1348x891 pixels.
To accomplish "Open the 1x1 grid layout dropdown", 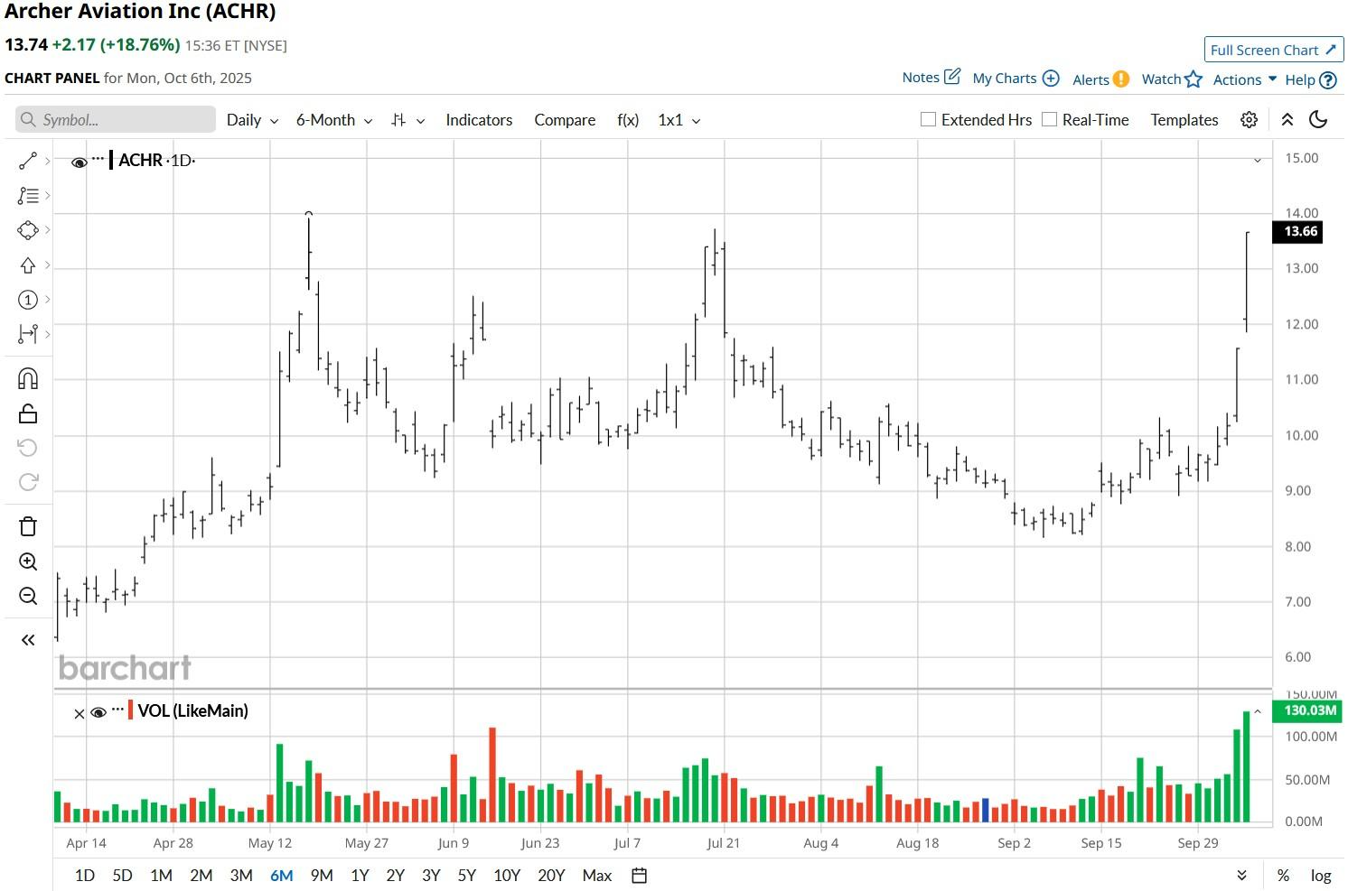I will (x=679, y=120).
